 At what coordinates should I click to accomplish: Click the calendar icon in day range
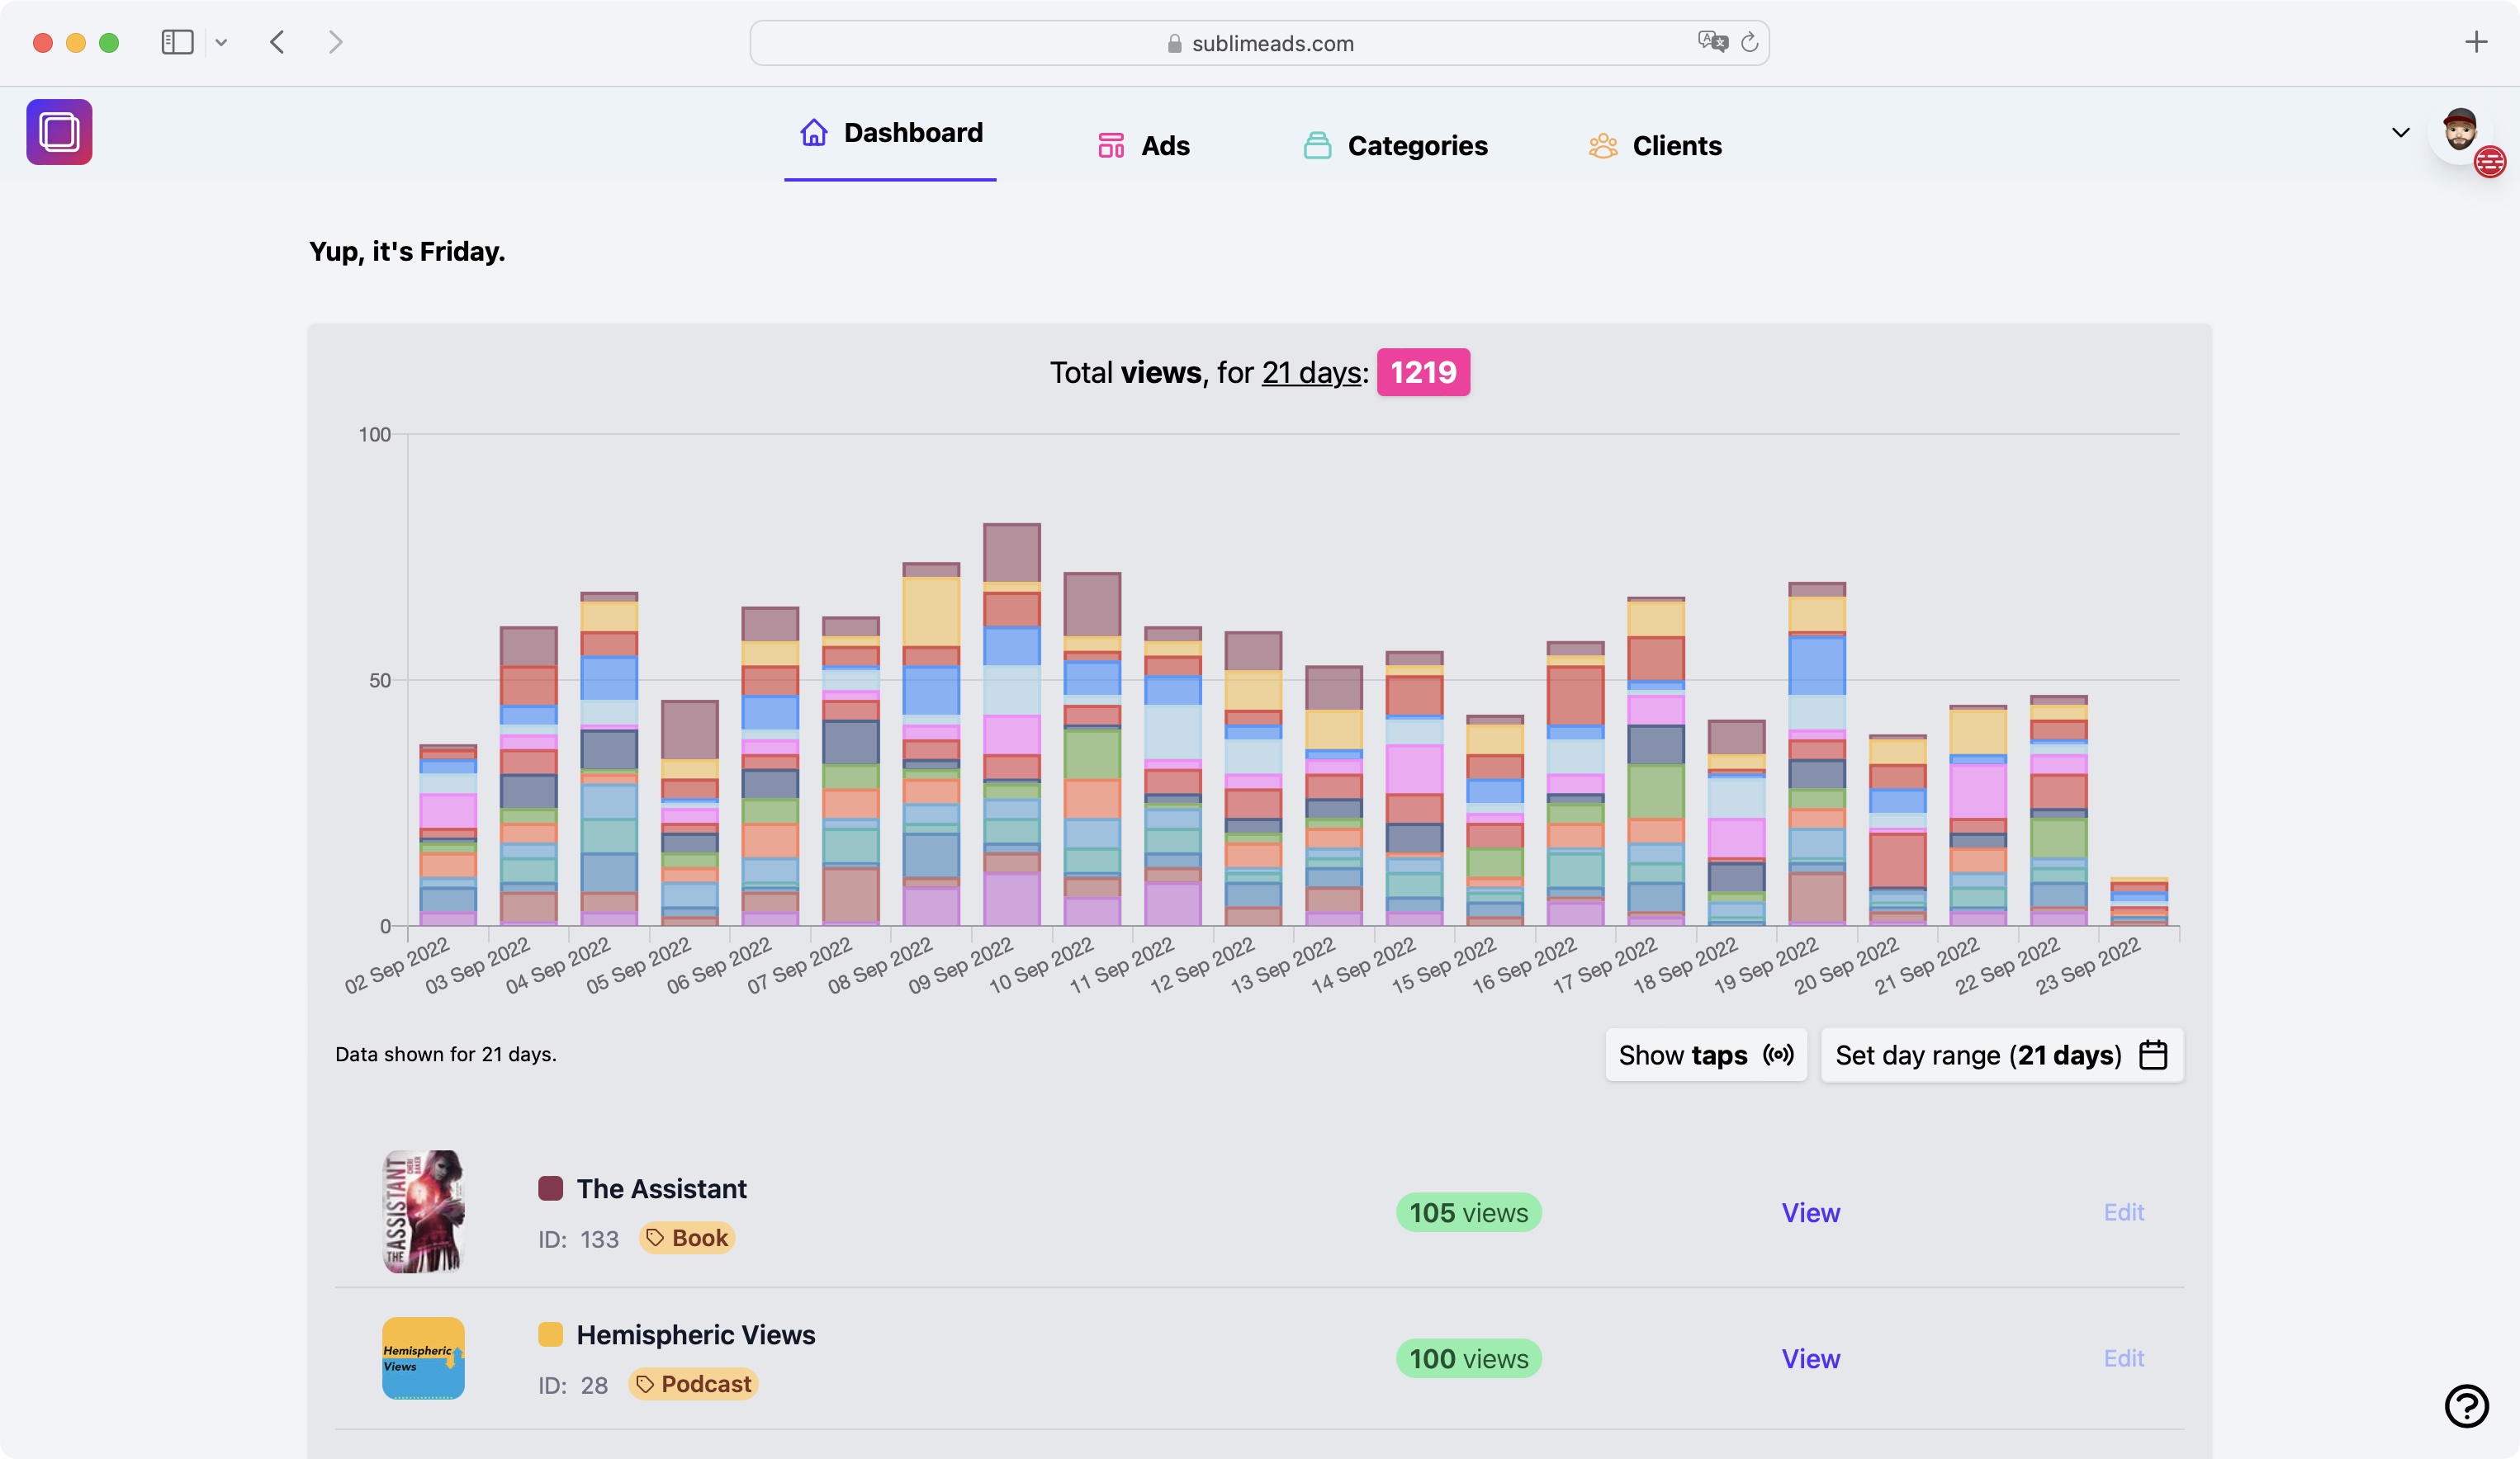[x=2153, y=1055]
